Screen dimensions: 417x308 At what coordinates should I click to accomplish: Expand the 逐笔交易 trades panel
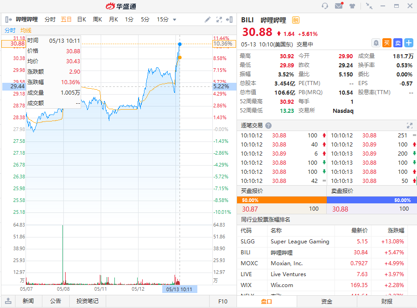click(410, 126)
